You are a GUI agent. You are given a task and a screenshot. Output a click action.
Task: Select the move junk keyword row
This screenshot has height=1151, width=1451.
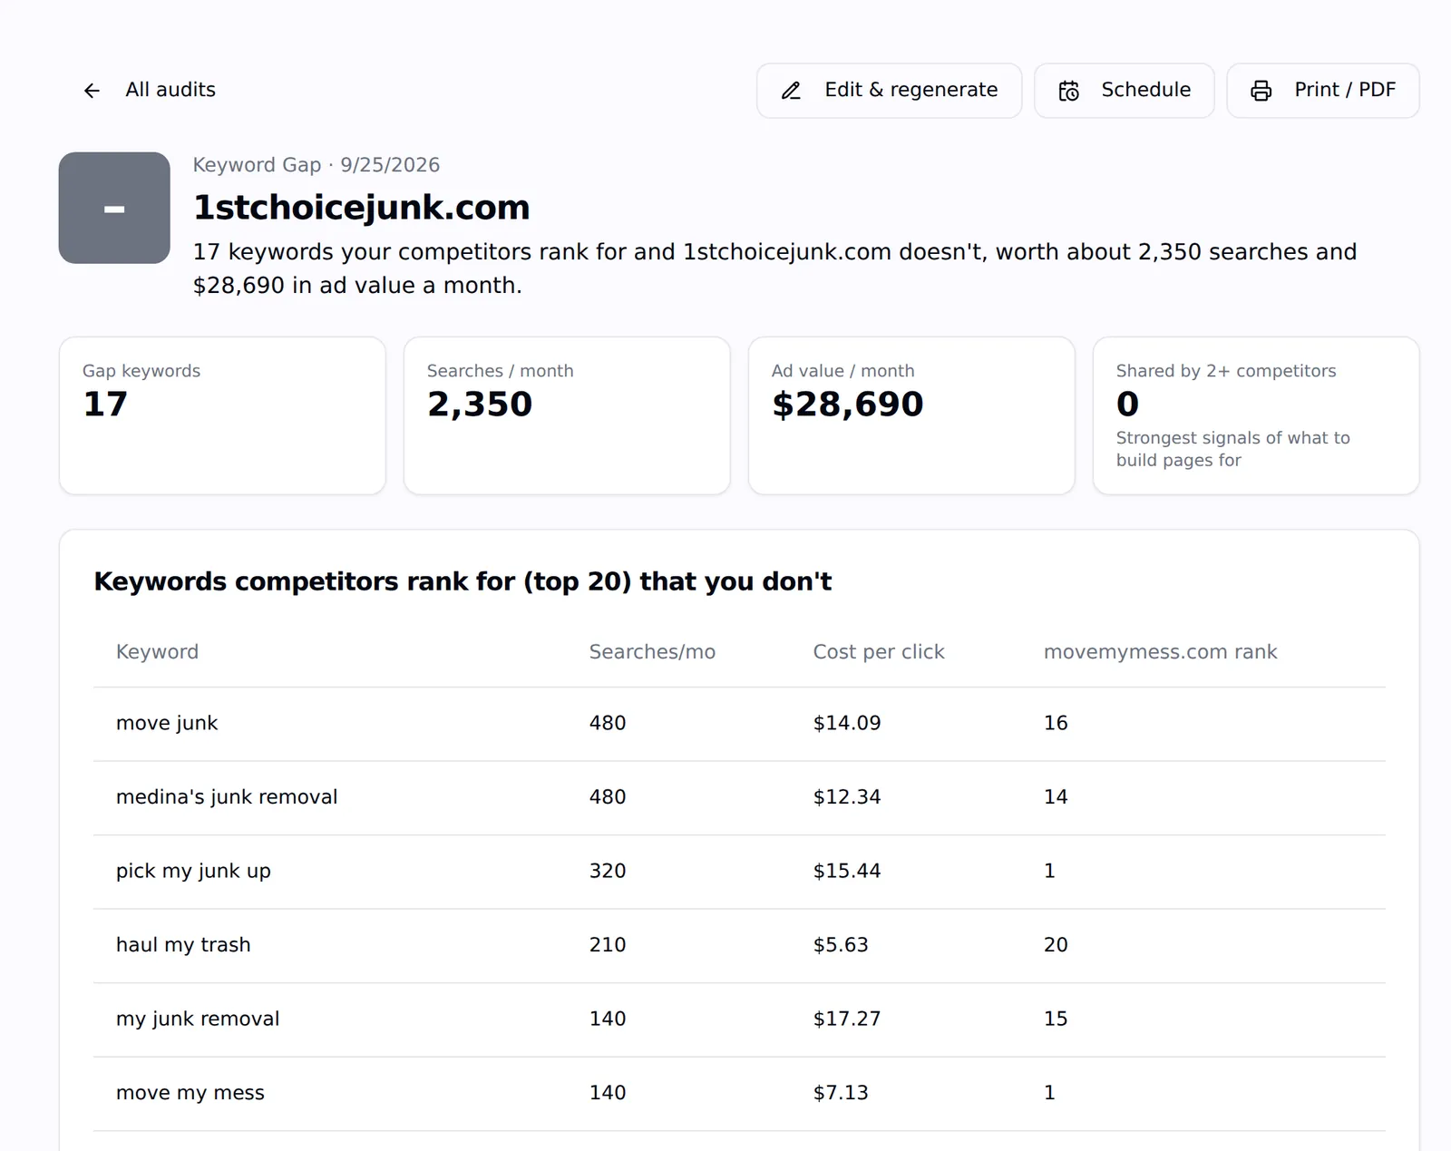point(739,724)
